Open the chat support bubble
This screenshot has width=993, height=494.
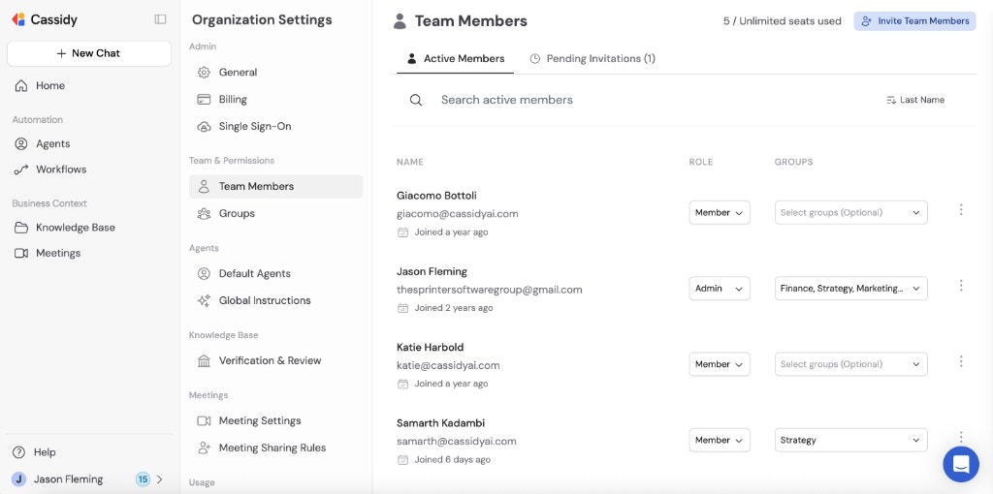(x=961, y=464)
